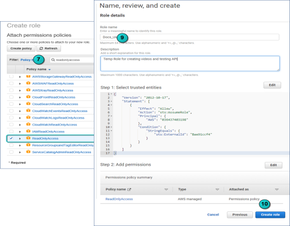
Task: Uncheck the ReadOnlyAccess policy checkbox
Action: tap(11, 139)
